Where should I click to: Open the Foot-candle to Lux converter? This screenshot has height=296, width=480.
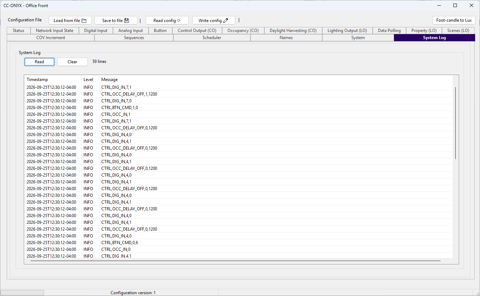454,20
